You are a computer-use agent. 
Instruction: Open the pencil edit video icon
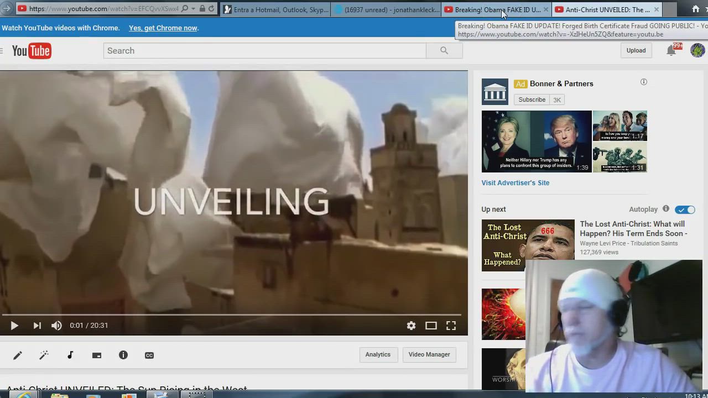pos(18,355)
